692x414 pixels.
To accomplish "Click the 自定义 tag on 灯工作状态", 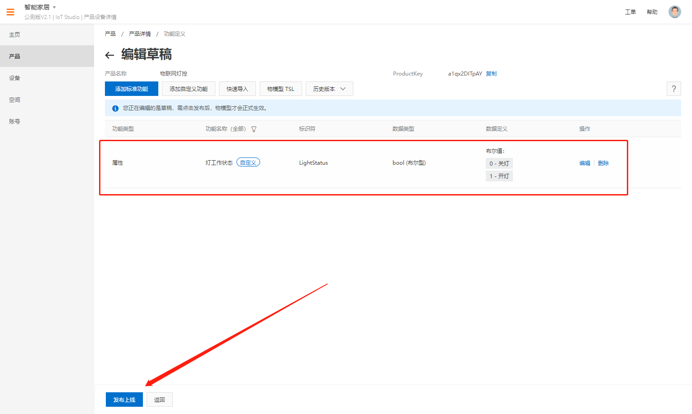I will click(248, 162).
